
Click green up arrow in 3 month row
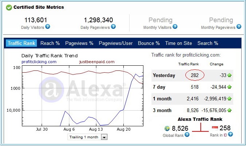click(229, 110)
